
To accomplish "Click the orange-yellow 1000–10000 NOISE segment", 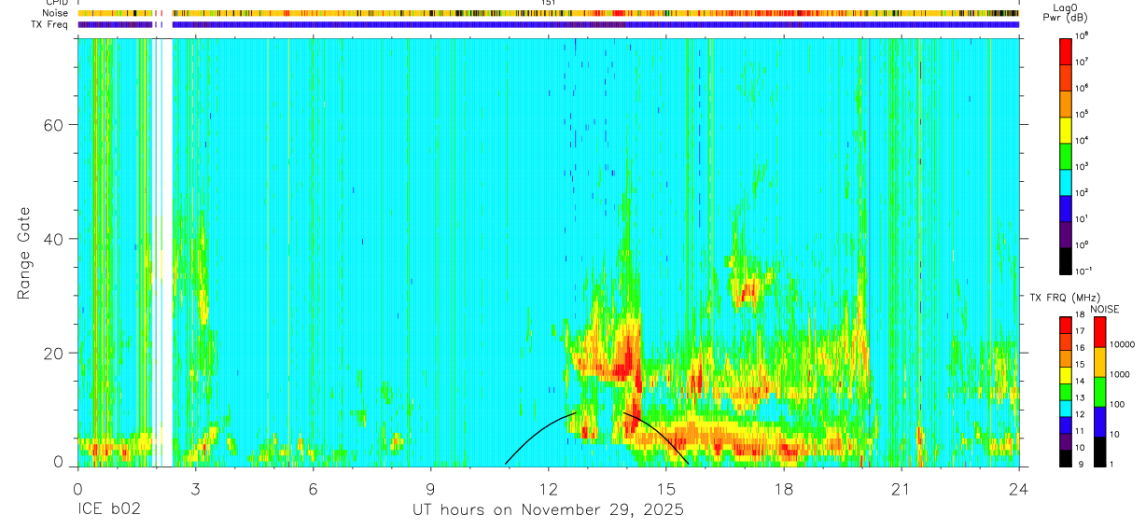I will (1098, 362).
